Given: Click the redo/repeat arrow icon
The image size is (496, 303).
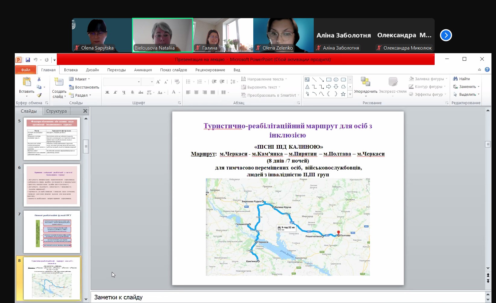Looking at the screenshot, I should point(47,60).
